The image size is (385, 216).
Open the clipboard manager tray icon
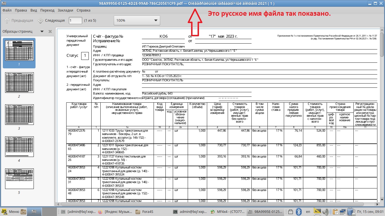pos(335,211)
